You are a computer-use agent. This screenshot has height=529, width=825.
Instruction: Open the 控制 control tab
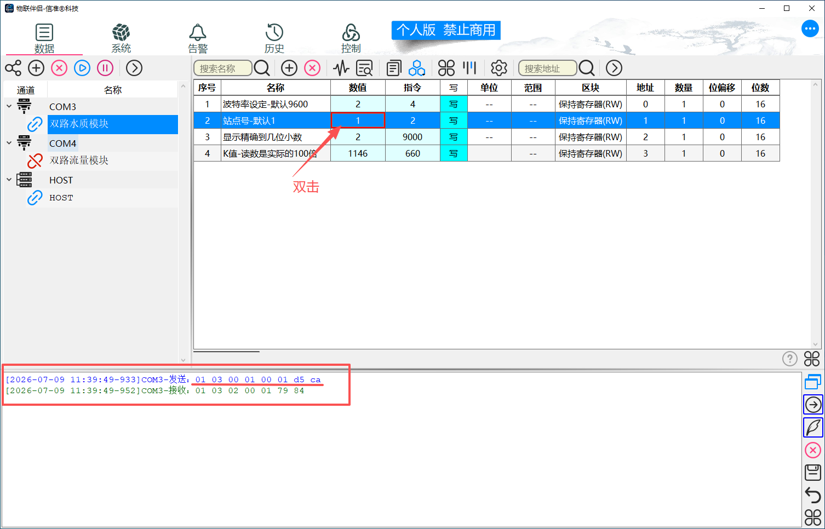pos(351,38)
